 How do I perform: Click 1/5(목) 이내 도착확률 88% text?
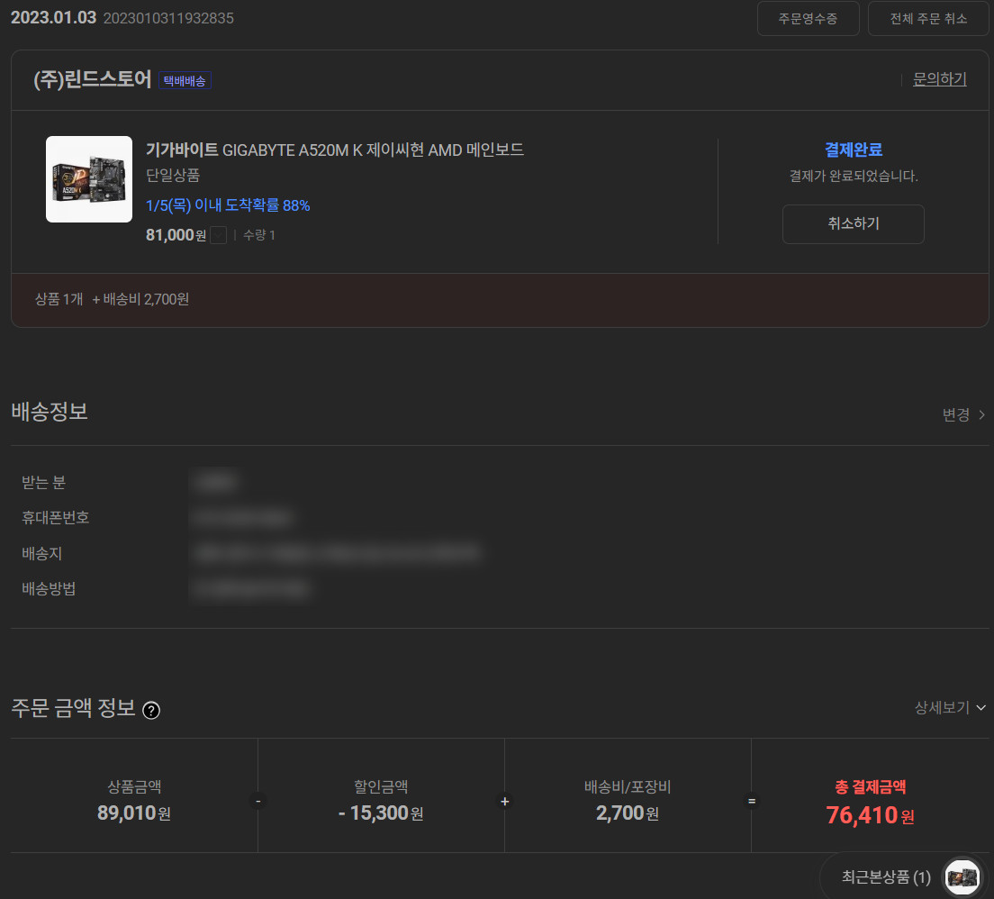coord(228,204)
